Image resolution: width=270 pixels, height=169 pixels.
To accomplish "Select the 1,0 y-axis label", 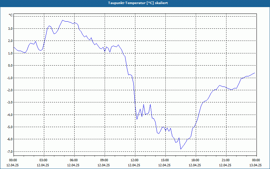I will click(x=10, y=53).
